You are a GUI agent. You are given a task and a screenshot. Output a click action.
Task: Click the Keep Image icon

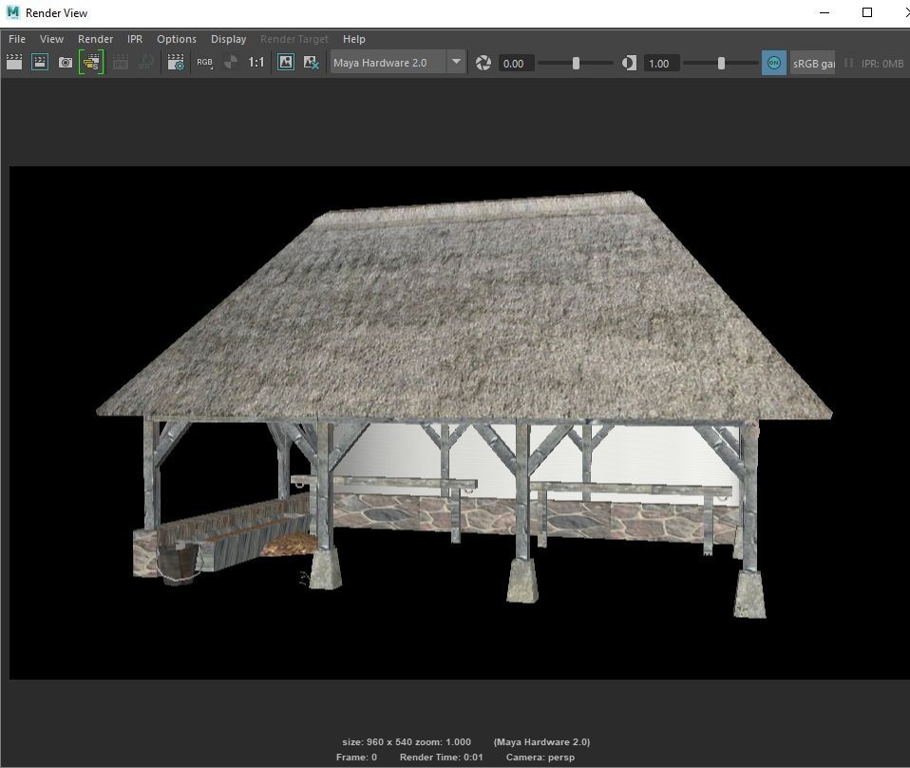(285, 63)
